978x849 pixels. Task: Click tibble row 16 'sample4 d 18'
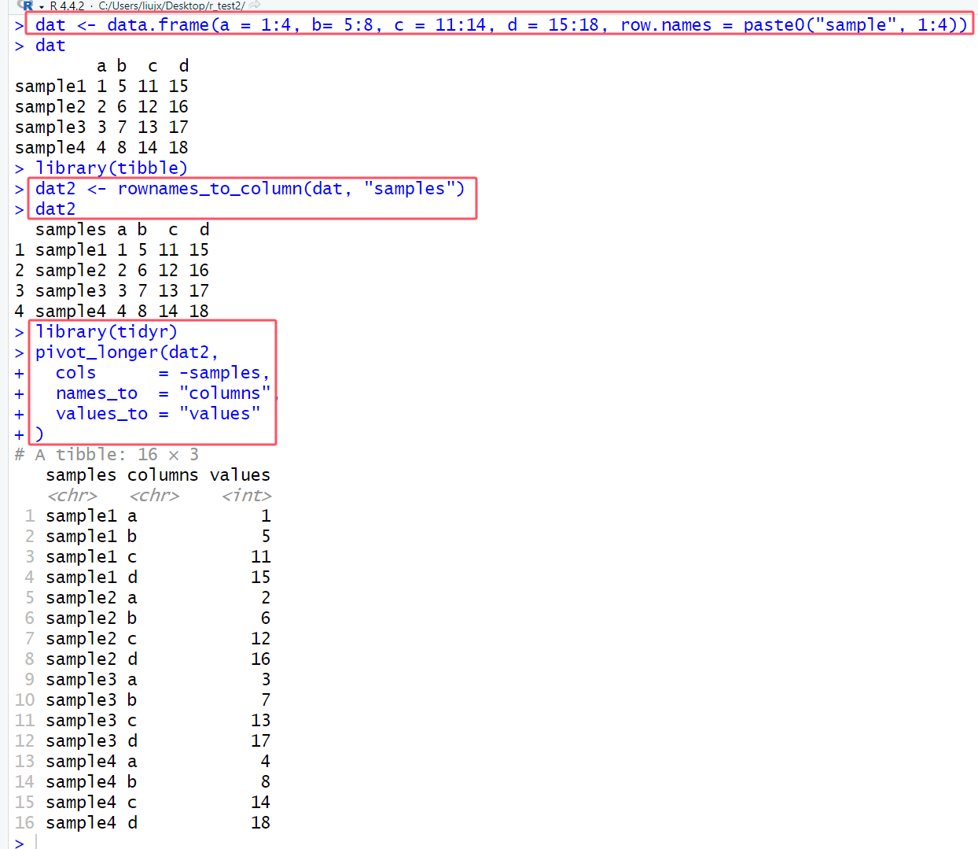(143, 823)
